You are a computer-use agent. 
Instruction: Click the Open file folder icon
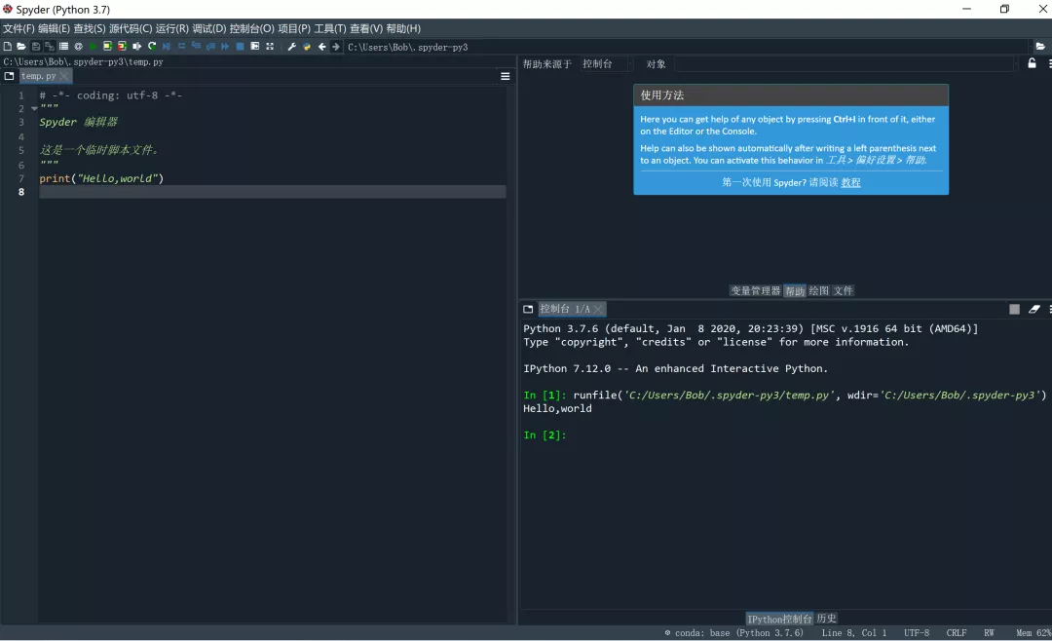click(x=21, y=47)
